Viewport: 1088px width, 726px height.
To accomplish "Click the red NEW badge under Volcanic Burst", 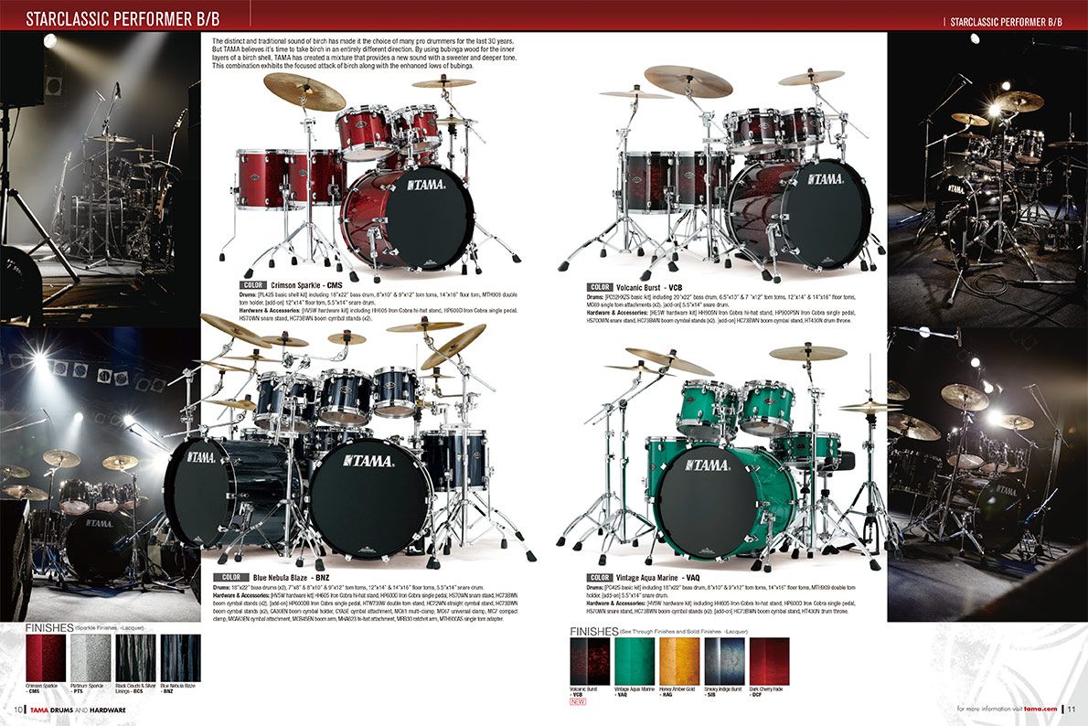I will click(x=578, y=701).
